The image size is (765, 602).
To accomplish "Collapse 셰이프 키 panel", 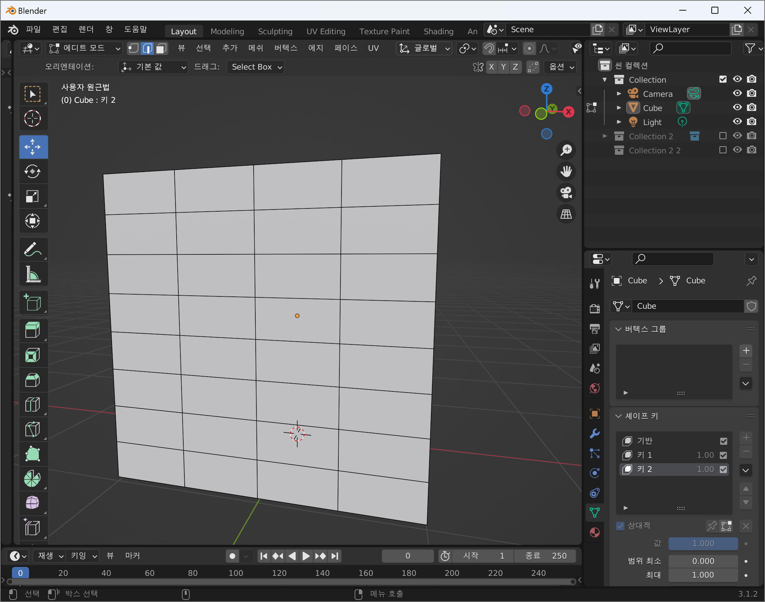I will pos(618,416).
